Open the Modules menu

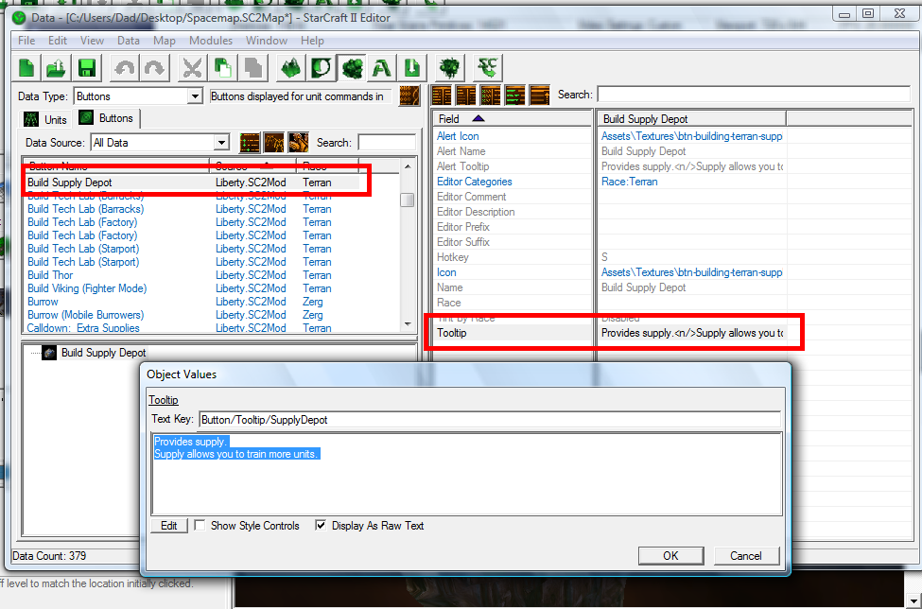pos(211,41)
